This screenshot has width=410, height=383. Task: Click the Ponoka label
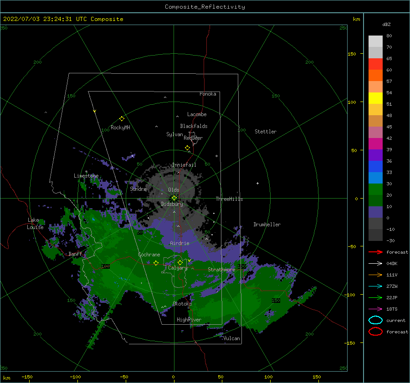point(208,94)
